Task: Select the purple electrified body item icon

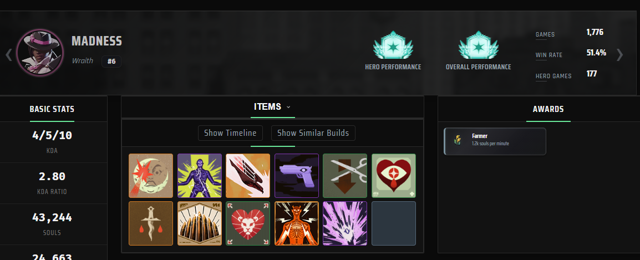Action: [x=199, y=176]
